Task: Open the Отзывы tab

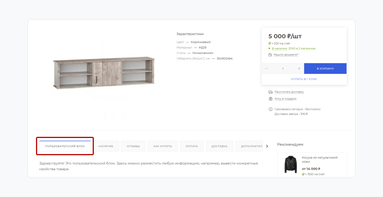Action: (133, 146)
